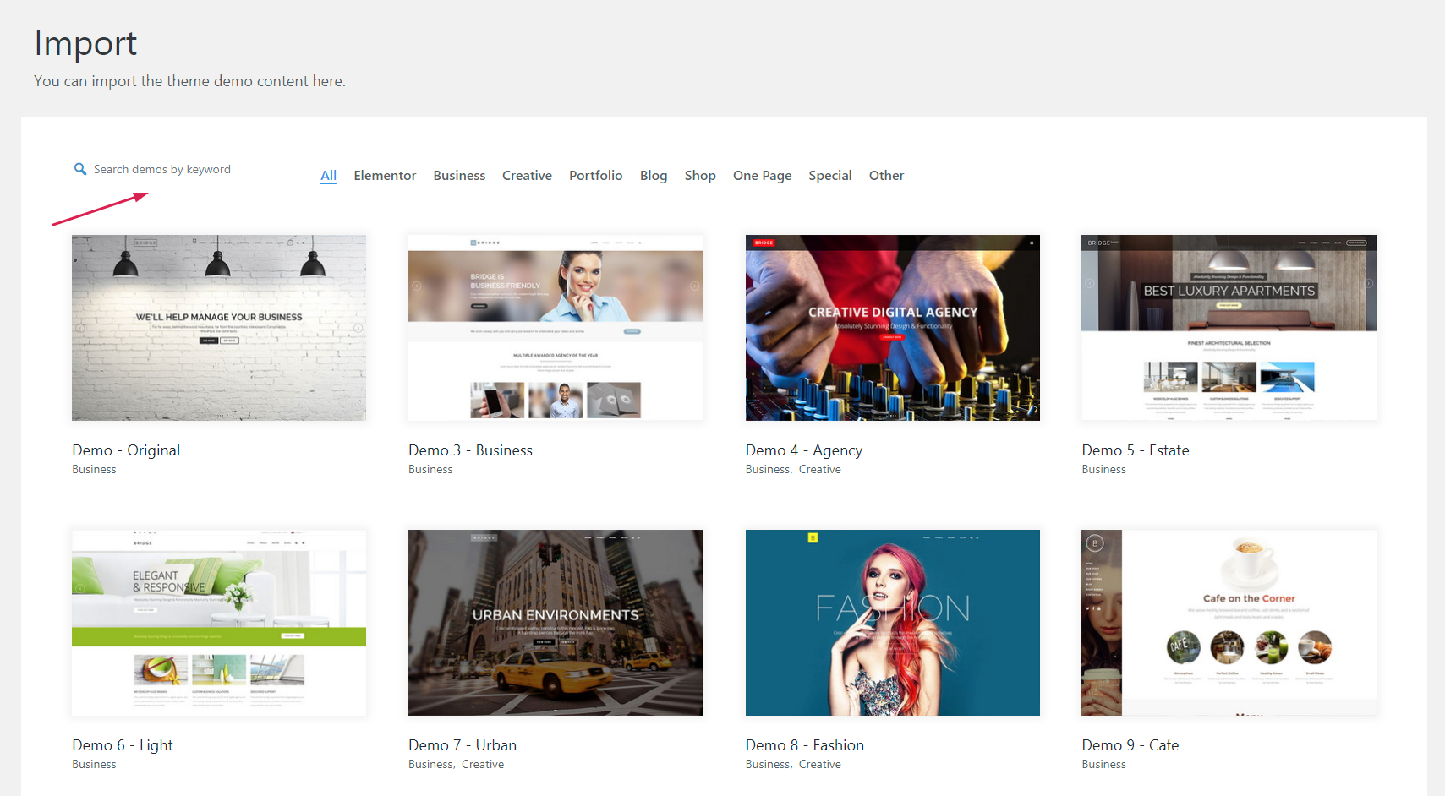1445x796 pixels.
Task: Click the search magnifier icon
Action: [80, 169]
